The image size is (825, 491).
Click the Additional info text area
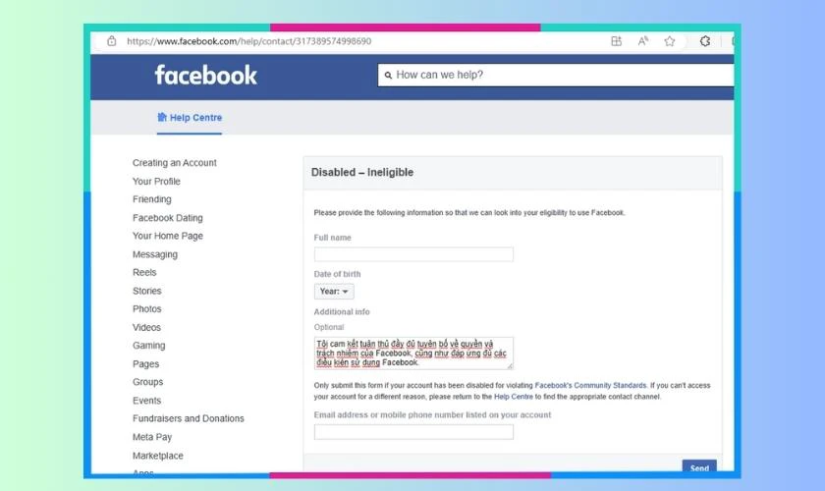pos(413,353)
